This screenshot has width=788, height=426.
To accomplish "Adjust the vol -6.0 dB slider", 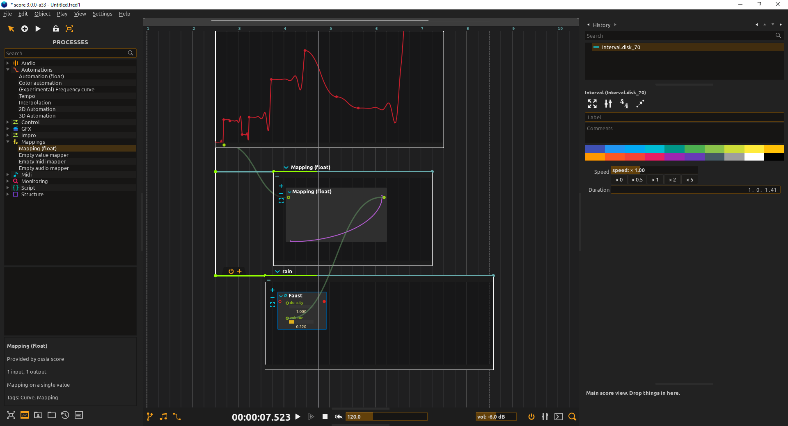I will pos(496,417).
